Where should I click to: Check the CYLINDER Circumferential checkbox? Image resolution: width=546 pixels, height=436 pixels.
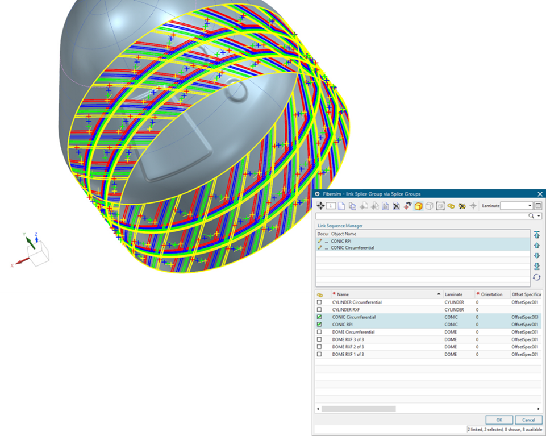[319, 302]
